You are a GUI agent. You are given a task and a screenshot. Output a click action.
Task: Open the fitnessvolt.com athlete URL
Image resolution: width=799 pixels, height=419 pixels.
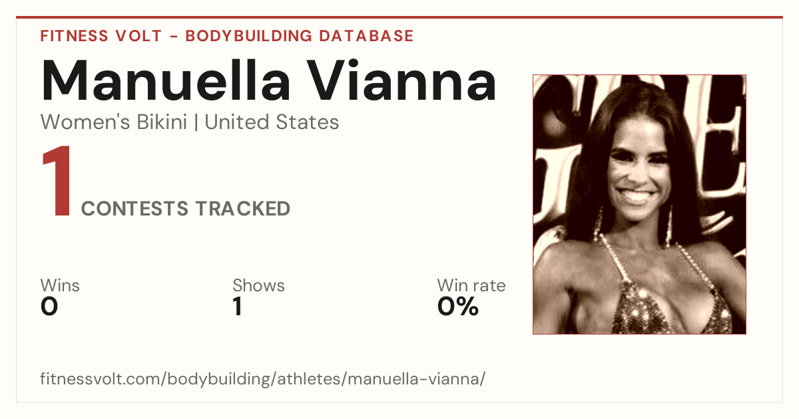[x=263, y=380]
